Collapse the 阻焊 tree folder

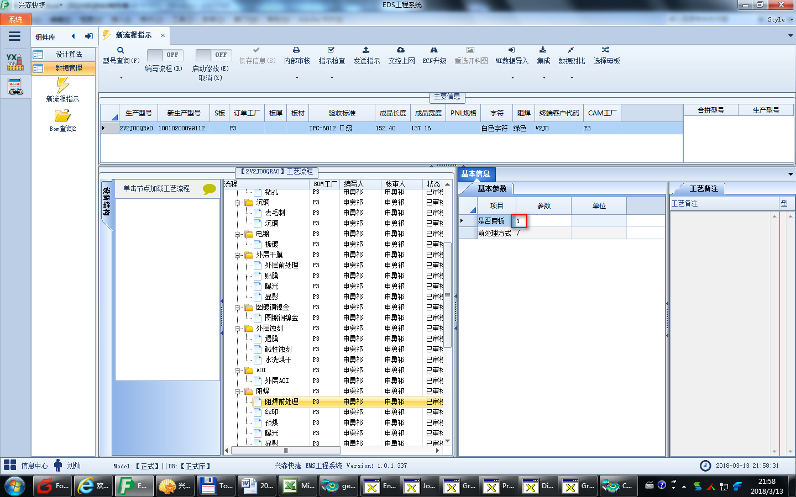(238, 392)
